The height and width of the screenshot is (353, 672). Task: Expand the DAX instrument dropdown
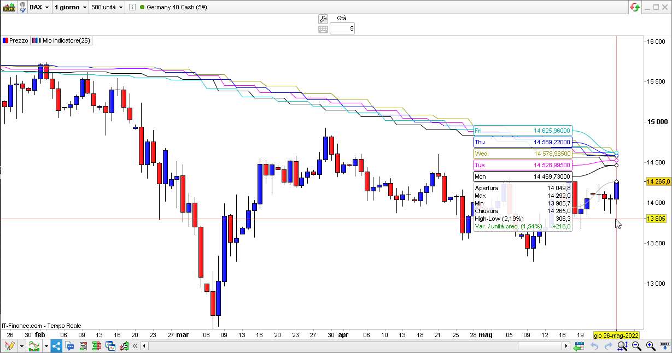coord(40,7)
